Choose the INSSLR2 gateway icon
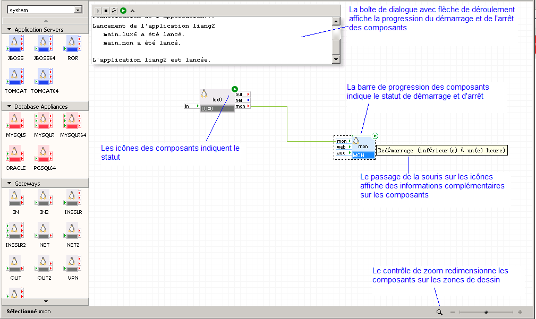536x319 pixels. click(x=15, y=230)
